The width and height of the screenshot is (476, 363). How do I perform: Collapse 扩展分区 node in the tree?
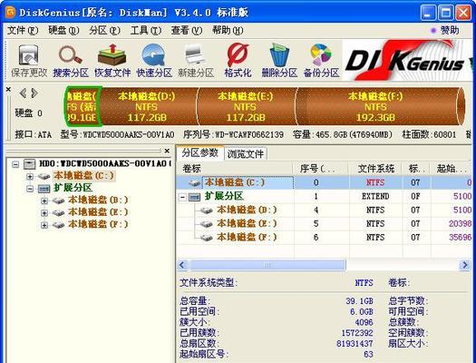coord(30,189)
